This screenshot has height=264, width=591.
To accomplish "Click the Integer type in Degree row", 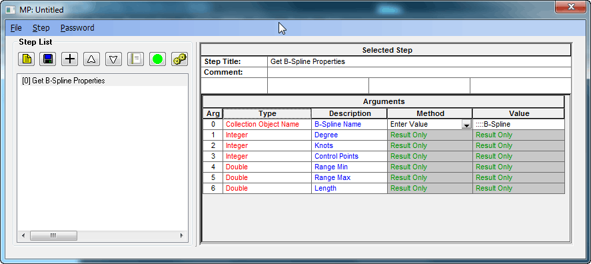I will tap(267, 135).
